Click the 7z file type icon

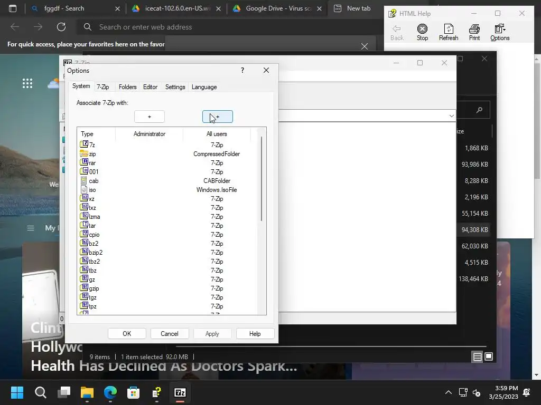(84, 144)
